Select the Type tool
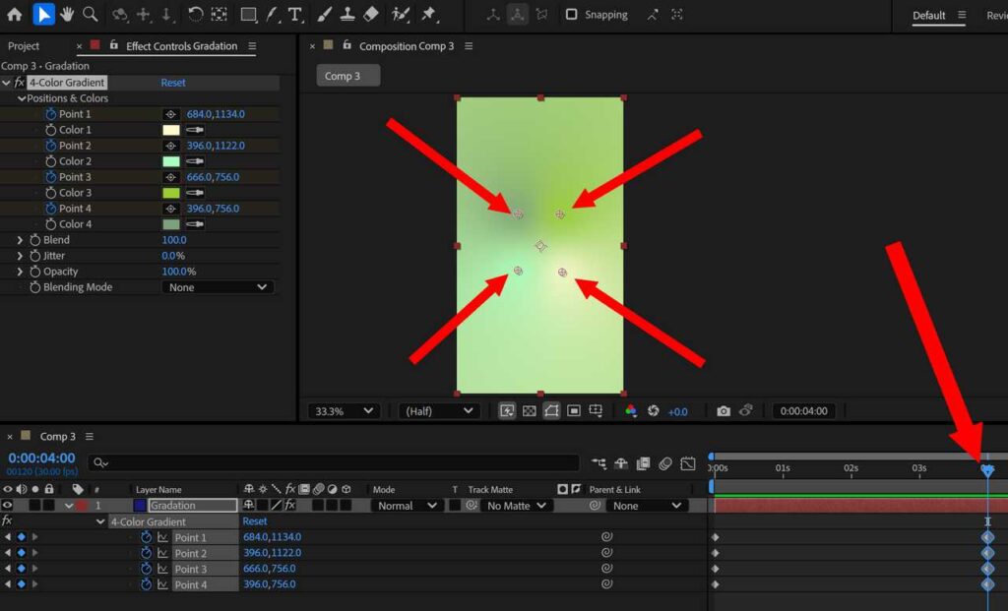 click(295, 14)
